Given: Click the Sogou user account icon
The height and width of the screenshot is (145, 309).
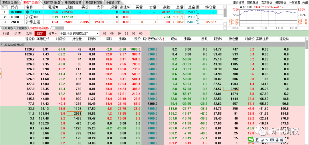Looking at the screenshot, I should point(277,140).
